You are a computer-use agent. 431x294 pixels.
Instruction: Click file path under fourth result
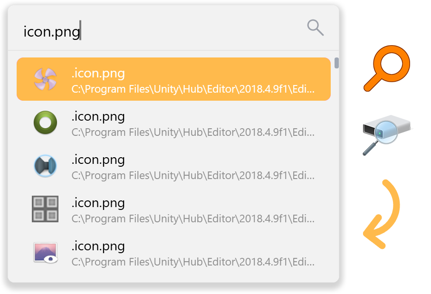(x=193, y=218)
